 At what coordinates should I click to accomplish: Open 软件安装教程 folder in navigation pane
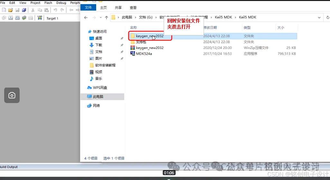[x=105, y=65]
